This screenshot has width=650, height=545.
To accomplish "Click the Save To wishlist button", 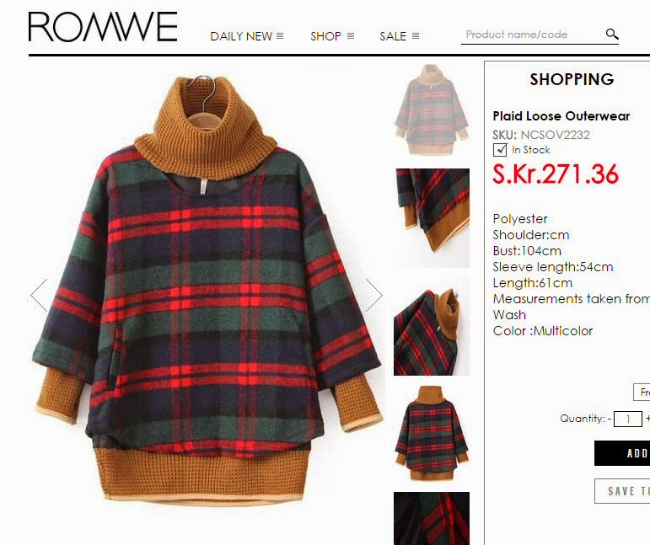I will 622,491.
